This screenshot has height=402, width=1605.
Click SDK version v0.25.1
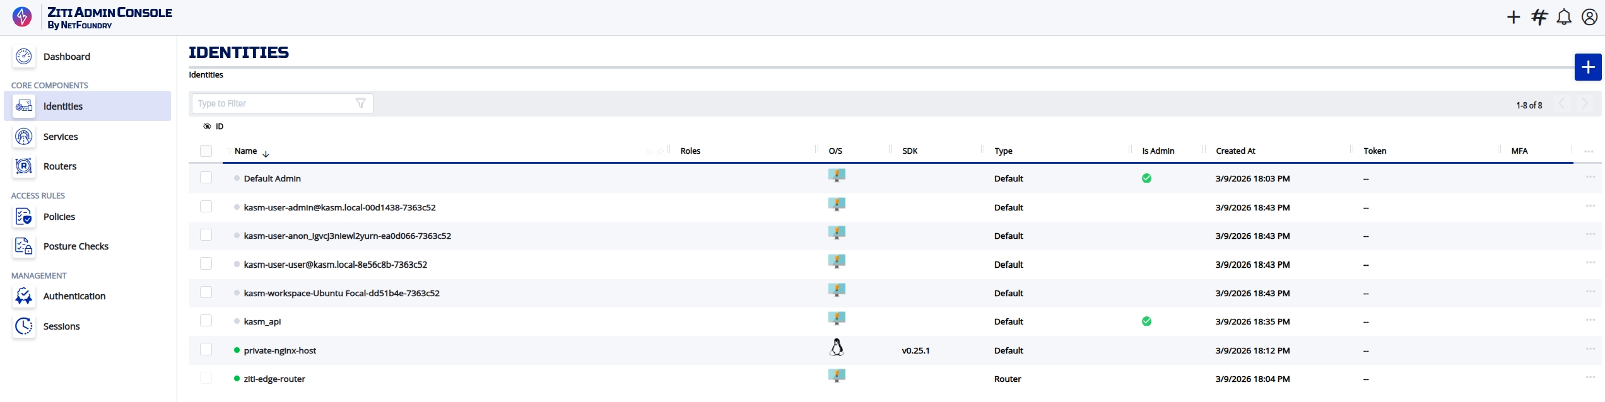[915, 351]
